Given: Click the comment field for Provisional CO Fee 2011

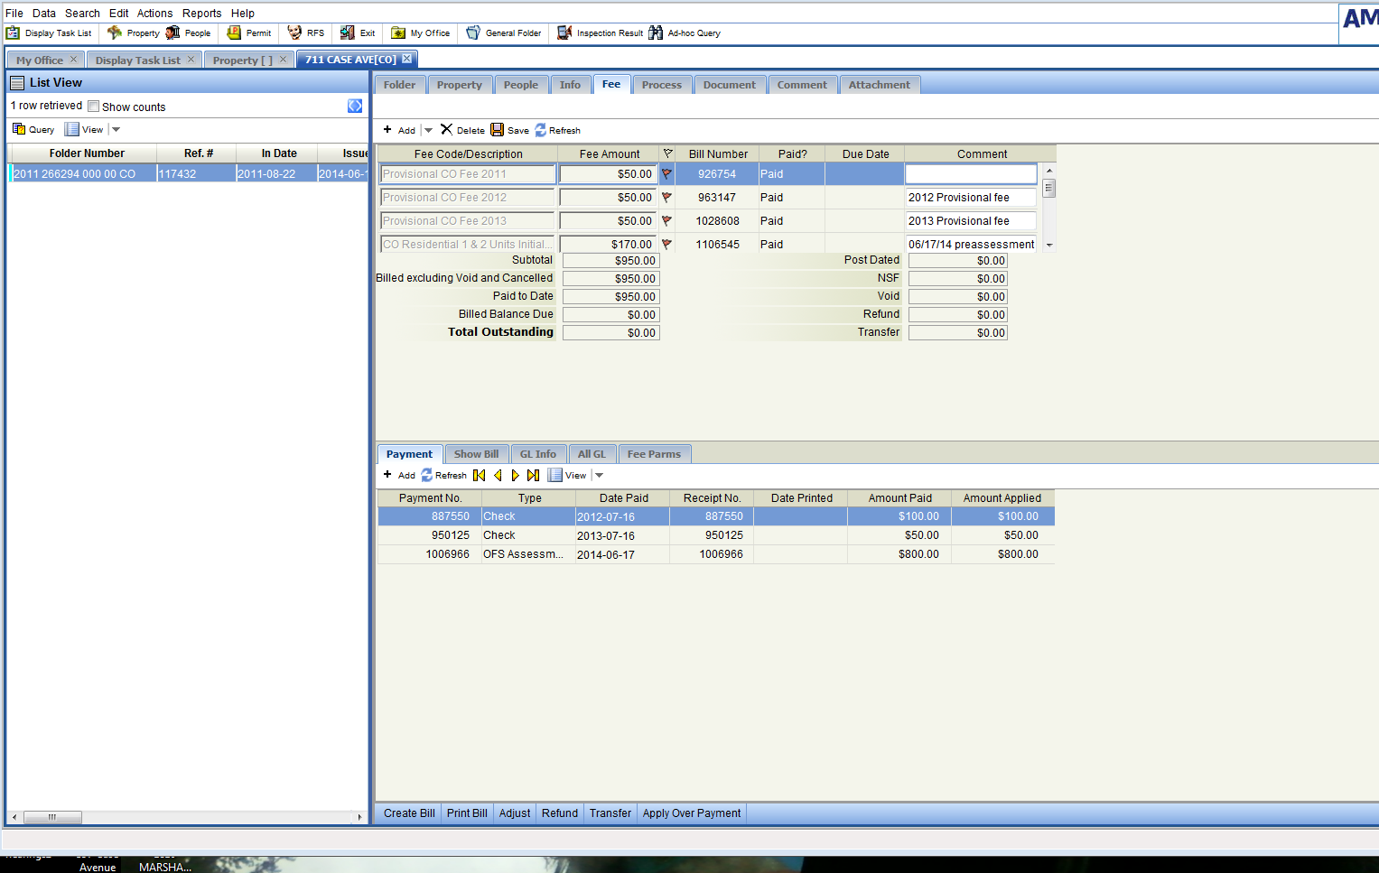Looking at the screenshot, I should click(x=971, y=174).
